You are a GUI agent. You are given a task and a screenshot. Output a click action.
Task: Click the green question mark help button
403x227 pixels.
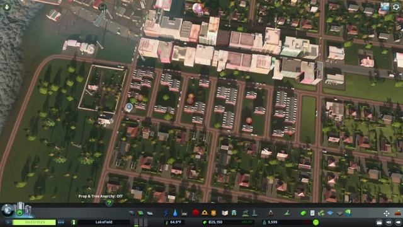(109, 203)
